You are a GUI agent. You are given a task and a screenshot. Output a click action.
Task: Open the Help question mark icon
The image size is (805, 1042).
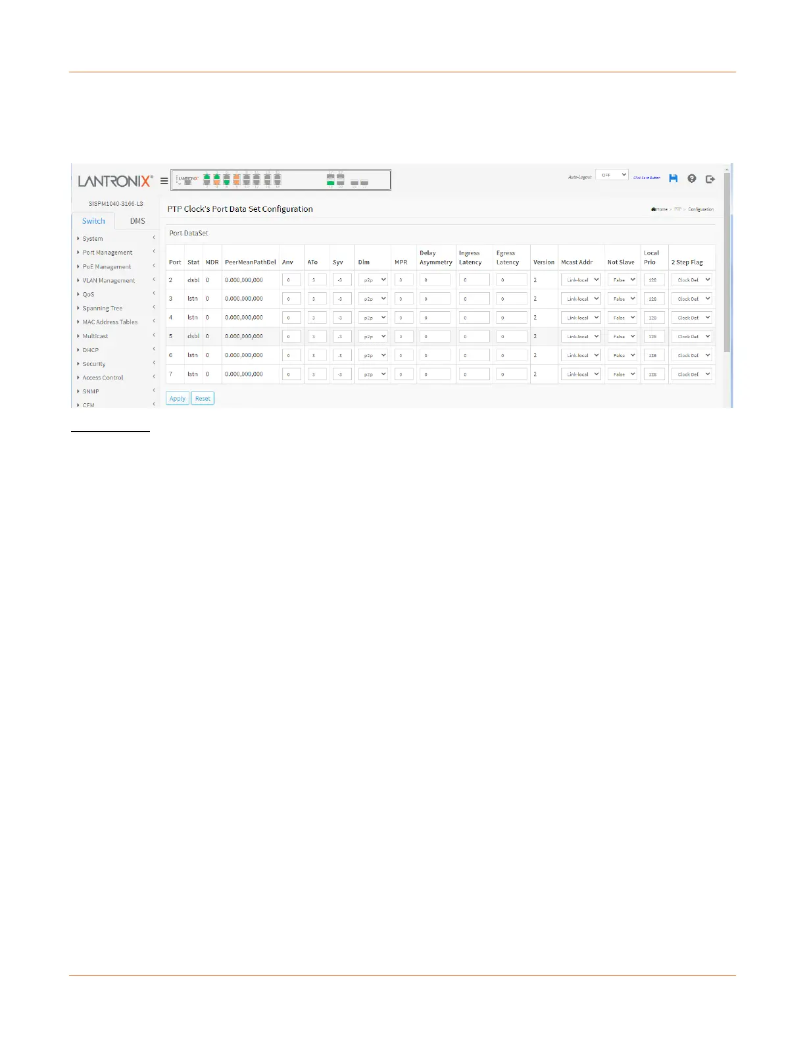click(x=692, y=178)
